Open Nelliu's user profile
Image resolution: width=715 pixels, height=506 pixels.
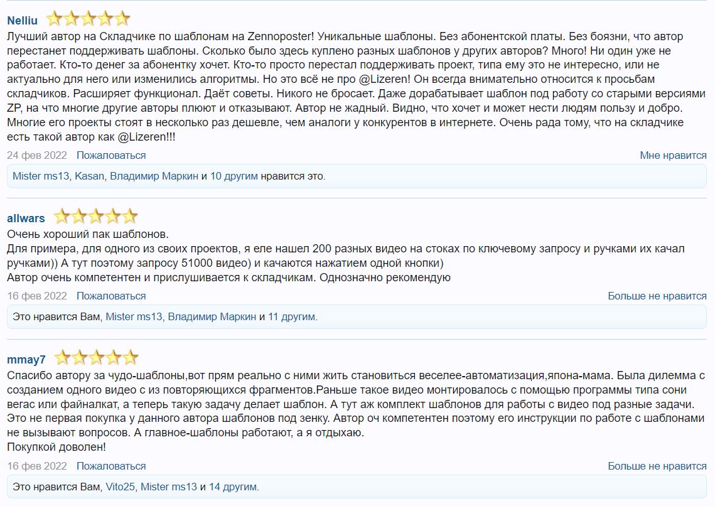click(23, 20)
